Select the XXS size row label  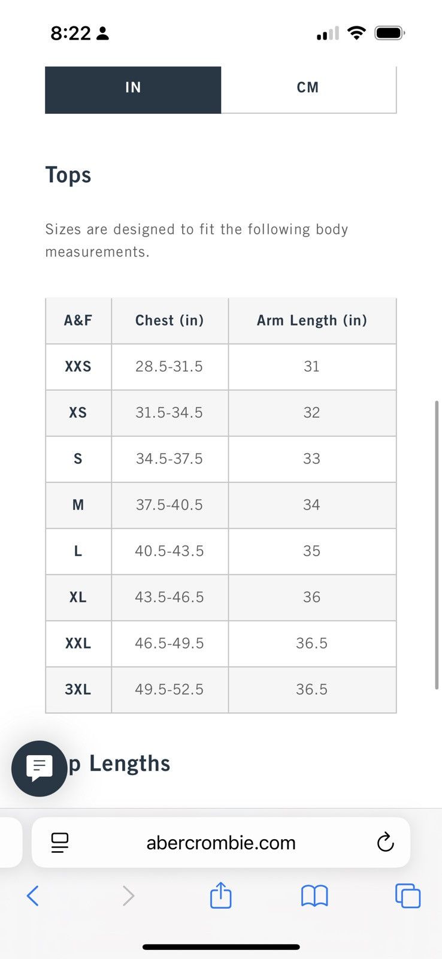tap(78, 367)
